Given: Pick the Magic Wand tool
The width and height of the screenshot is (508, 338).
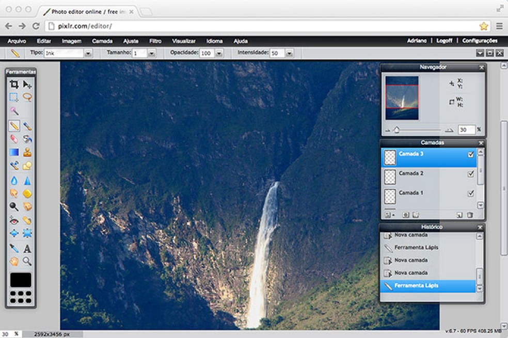Looking at the screenshot, I should click(x=14, y=111).
